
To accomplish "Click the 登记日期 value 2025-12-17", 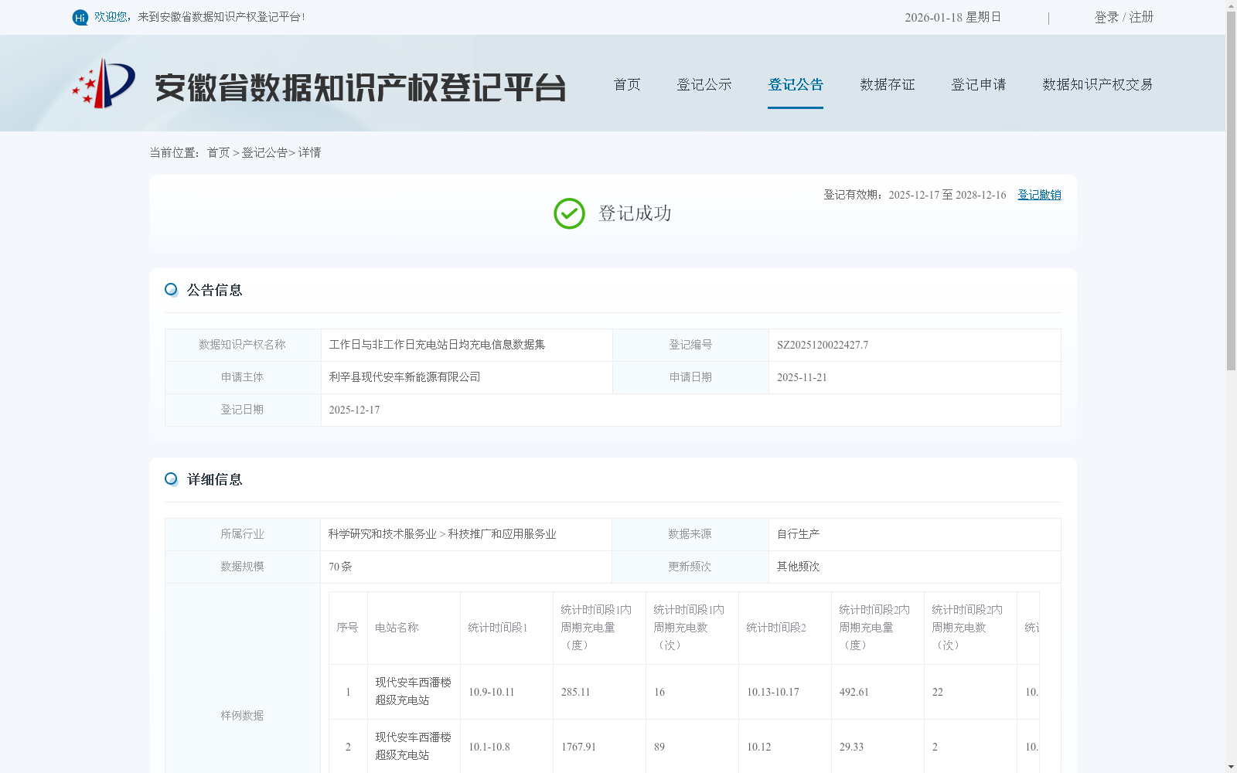I will point(354,410).
